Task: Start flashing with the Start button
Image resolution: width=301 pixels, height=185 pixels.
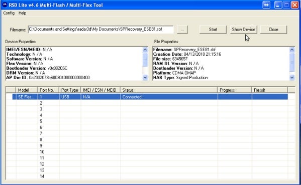Action: (213, 30)
